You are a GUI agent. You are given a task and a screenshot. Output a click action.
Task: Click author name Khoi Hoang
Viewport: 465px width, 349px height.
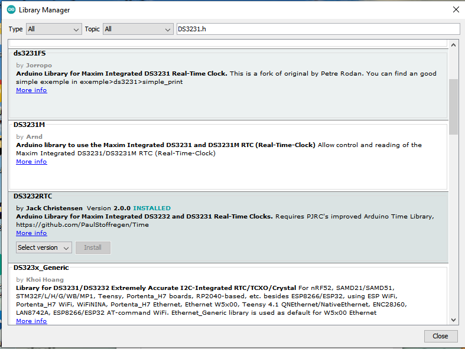point(45,280)
